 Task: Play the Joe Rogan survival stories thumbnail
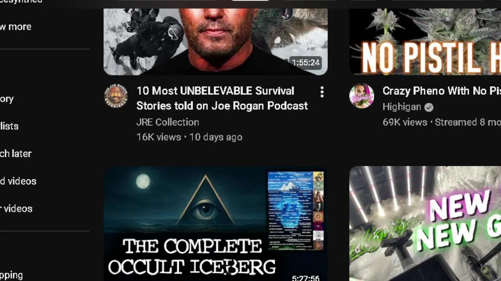[x=216, y=41]
